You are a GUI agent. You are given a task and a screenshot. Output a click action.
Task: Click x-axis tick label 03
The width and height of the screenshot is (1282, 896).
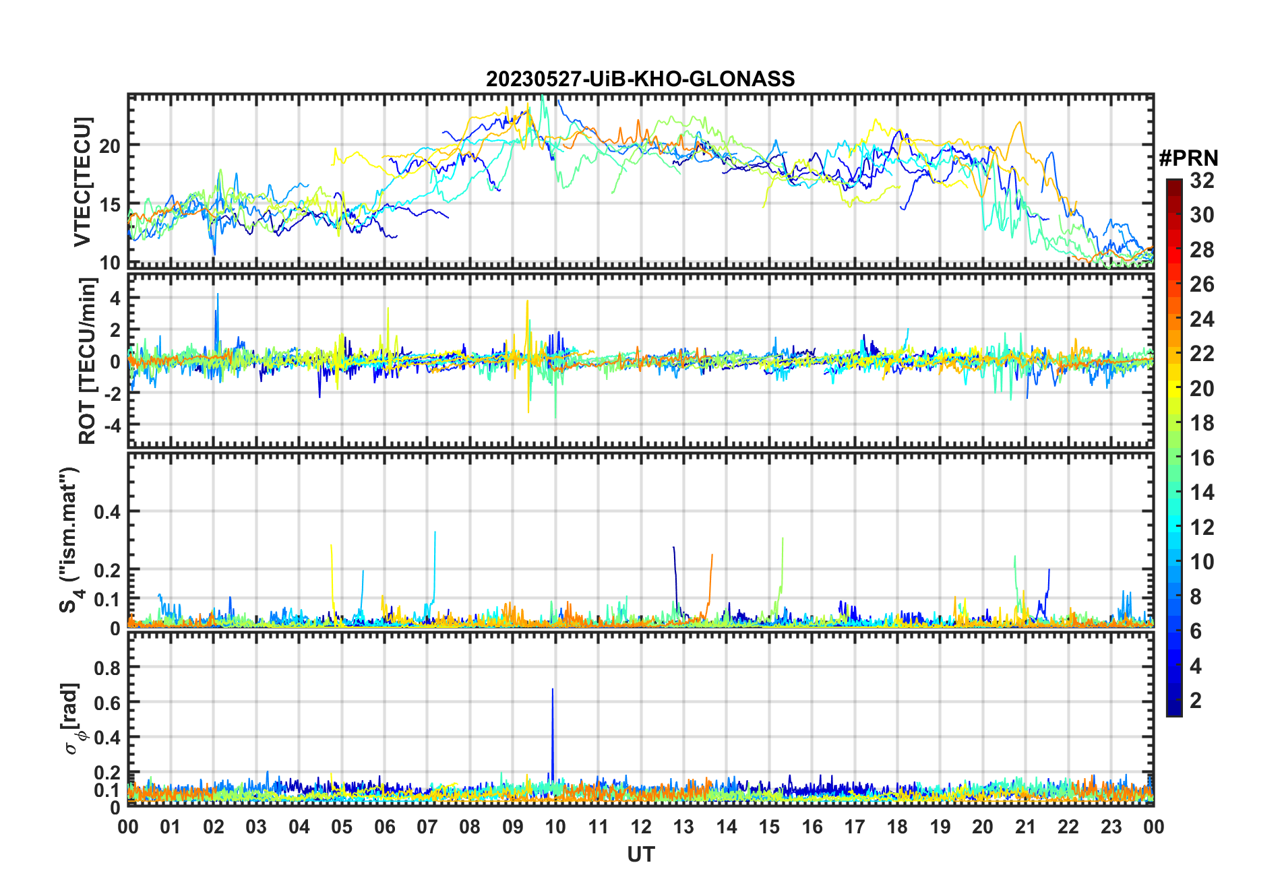[x=256, y=827]
